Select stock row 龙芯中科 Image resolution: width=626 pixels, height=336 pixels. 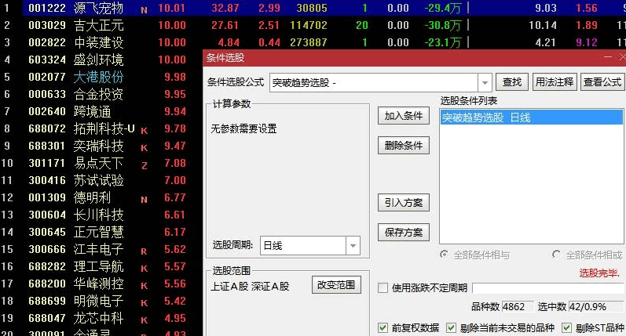[99, 319]
